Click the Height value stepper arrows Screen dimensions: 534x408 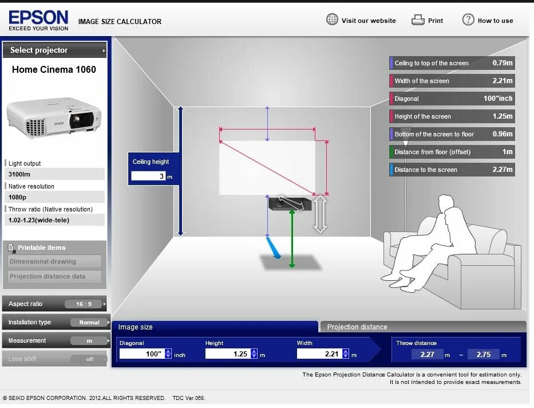click(254, 354)
